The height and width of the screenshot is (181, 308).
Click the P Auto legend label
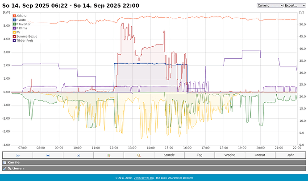[21, 20]
